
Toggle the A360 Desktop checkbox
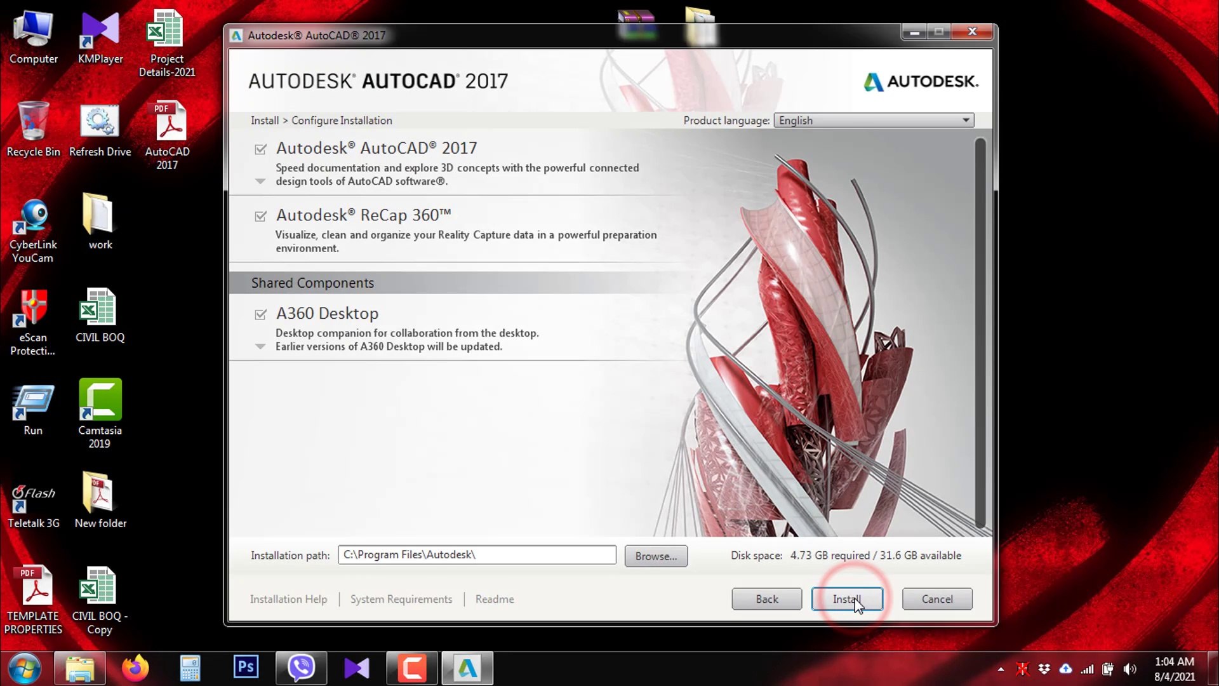(x=260, y=314)
